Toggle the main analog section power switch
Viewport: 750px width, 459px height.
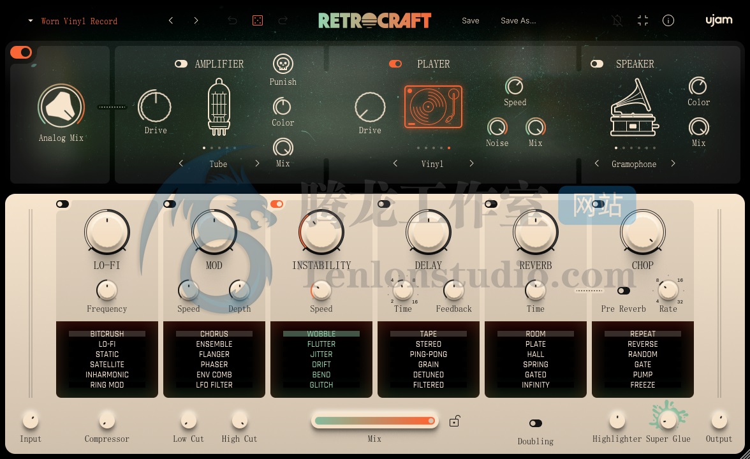tap(21, 52)
